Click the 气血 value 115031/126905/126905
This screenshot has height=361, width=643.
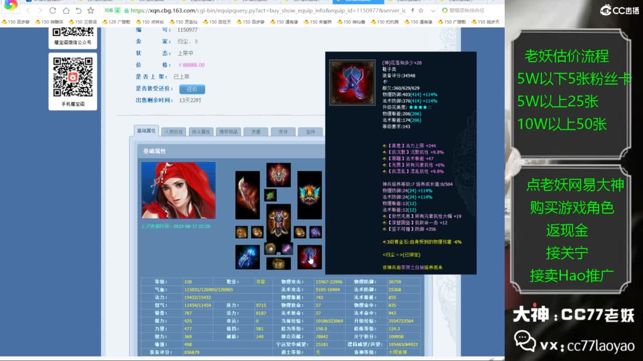208,290
